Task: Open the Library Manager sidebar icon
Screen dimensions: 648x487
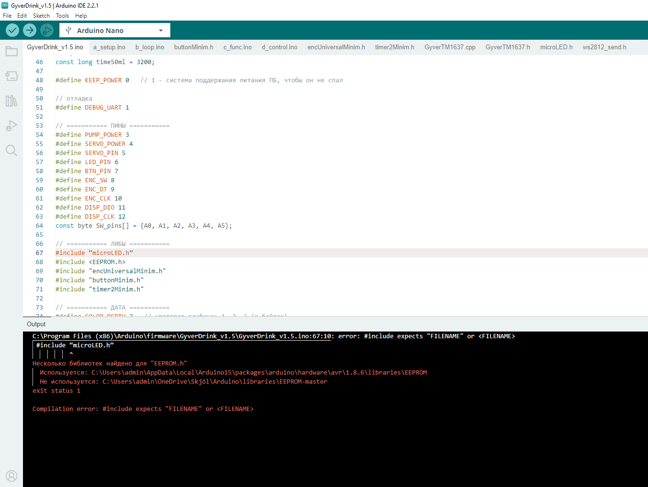Action: pyautogui.click(x=11, y=101)
